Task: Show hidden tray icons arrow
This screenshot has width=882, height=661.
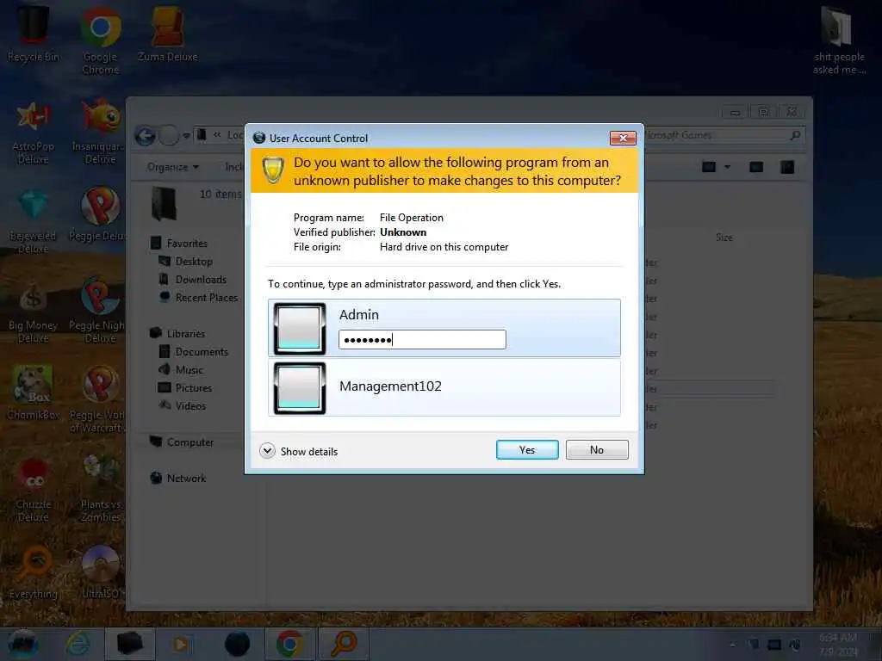Action: (732, 645)
